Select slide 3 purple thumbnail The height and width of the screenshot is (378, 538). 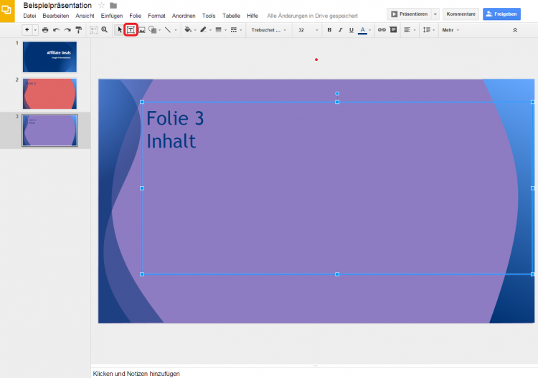[x=49, y=130]
